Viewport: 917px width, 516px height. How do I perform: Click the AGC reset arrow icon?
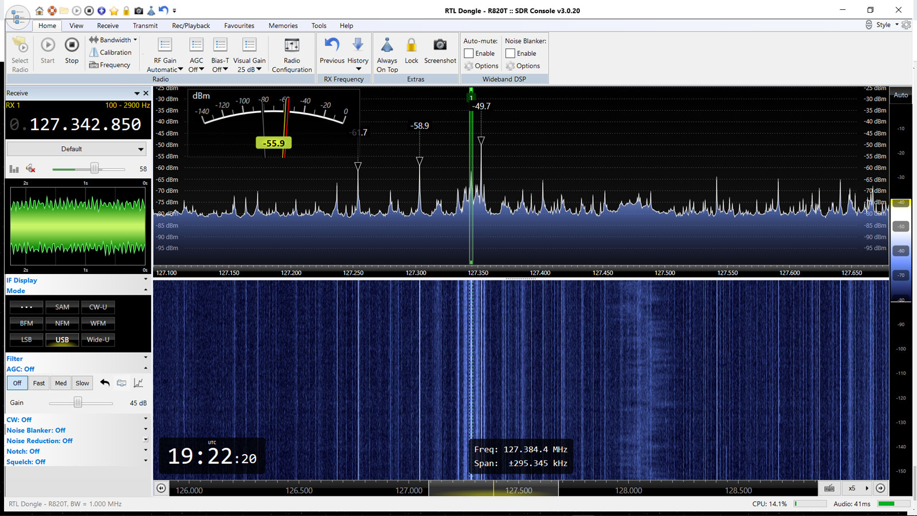point(105,383)
